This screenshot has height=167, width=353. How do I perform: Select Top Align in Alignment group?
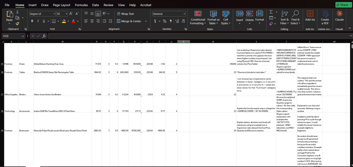pyautogui.click(x=86, y=14)
